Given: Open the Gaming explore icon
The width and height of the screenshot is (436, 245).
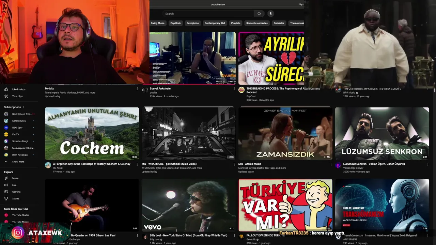Looking at the screenshot, I should (x=6, y=192).
